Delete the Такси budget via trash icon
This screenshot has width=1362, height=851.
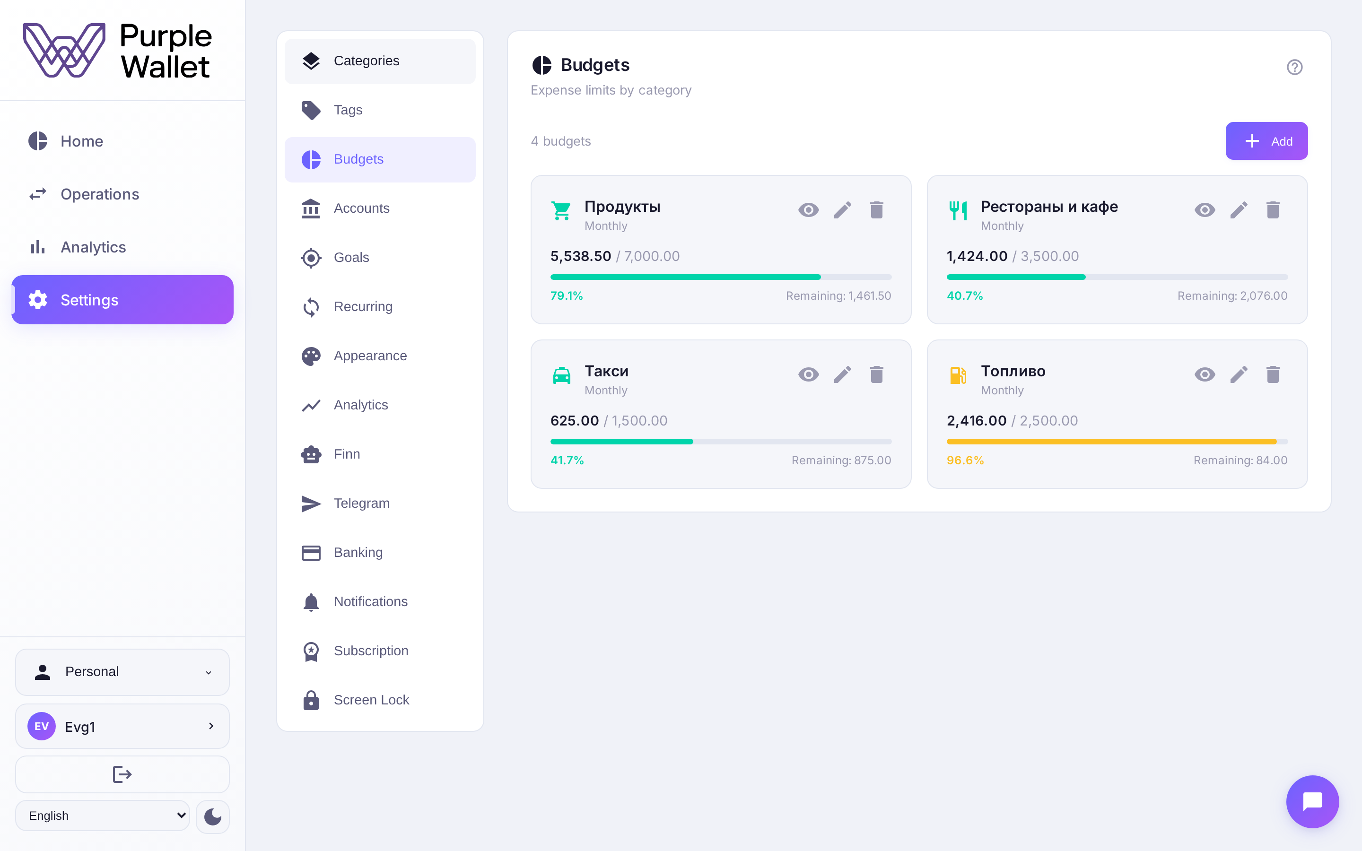coord(876,375)
